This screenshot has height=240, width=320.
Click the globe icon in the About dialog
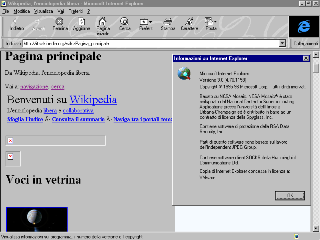click(x=184, y=73)
